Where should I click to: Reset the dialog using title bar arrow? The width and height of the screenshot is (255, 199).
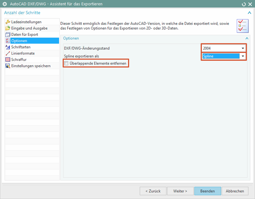pyautogui.click(x=244, y=4)
